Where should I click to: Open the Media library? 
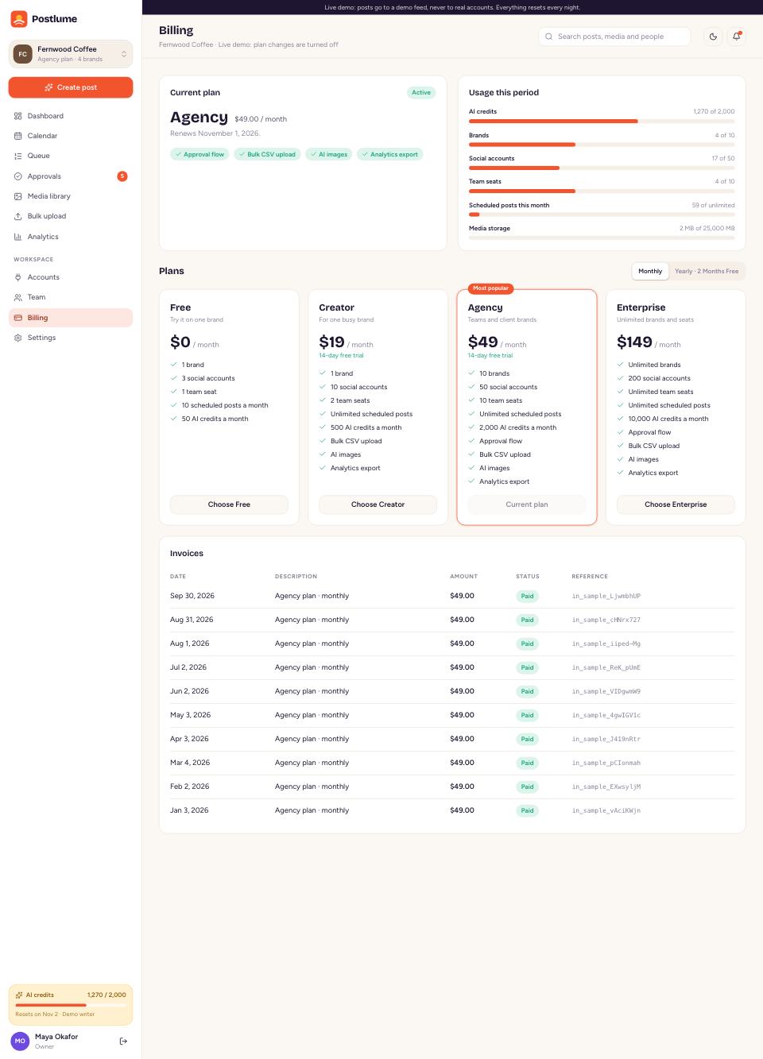click(71, 196)
